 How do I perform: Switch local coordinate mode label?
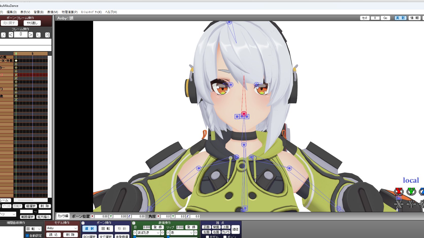pyautogui.click(x=411, y=180)
